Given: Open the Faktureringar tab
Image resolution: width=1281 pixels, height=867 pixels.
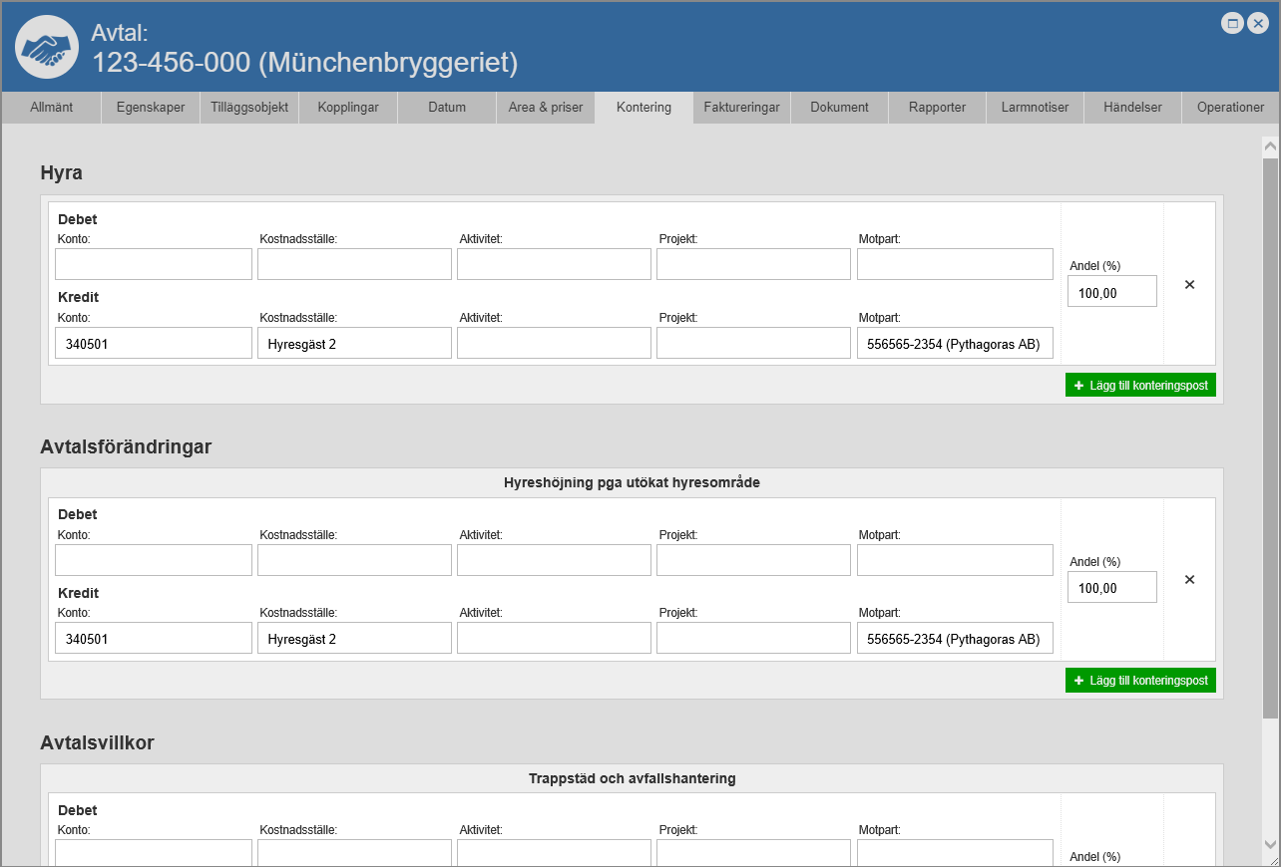Looking at the screenshot, I should [741, 108].
